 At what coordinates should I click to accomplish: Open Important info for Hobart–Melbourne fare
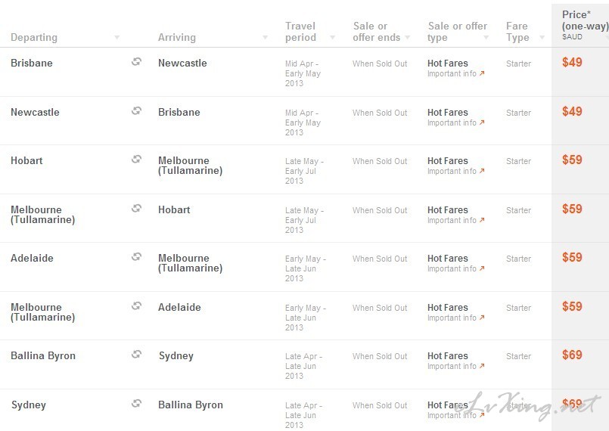pos(456,171)
